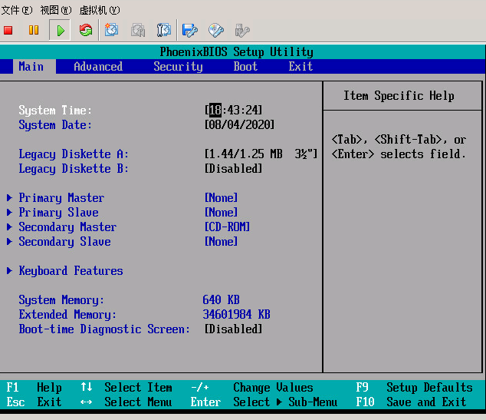
Task: Click the Secondary Master label
Action: click(x=67, y=227)
